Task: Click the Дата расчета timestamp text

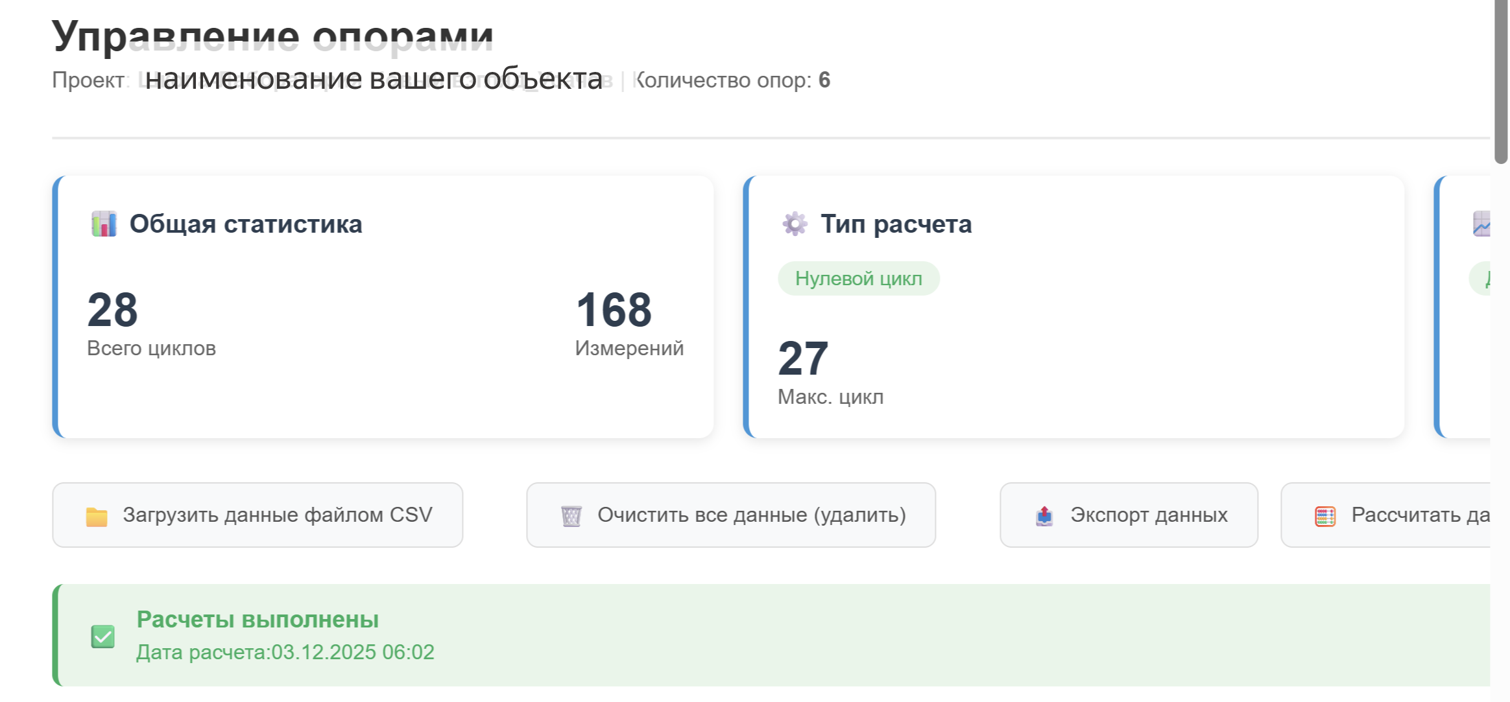Action: 285,652
